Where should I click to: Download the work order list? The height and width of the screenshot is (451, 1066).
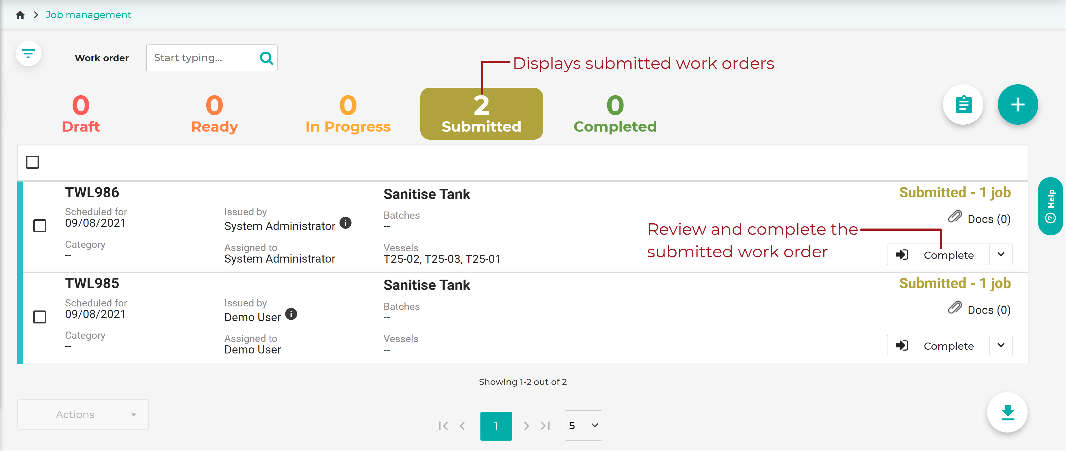click(1008, 413)
